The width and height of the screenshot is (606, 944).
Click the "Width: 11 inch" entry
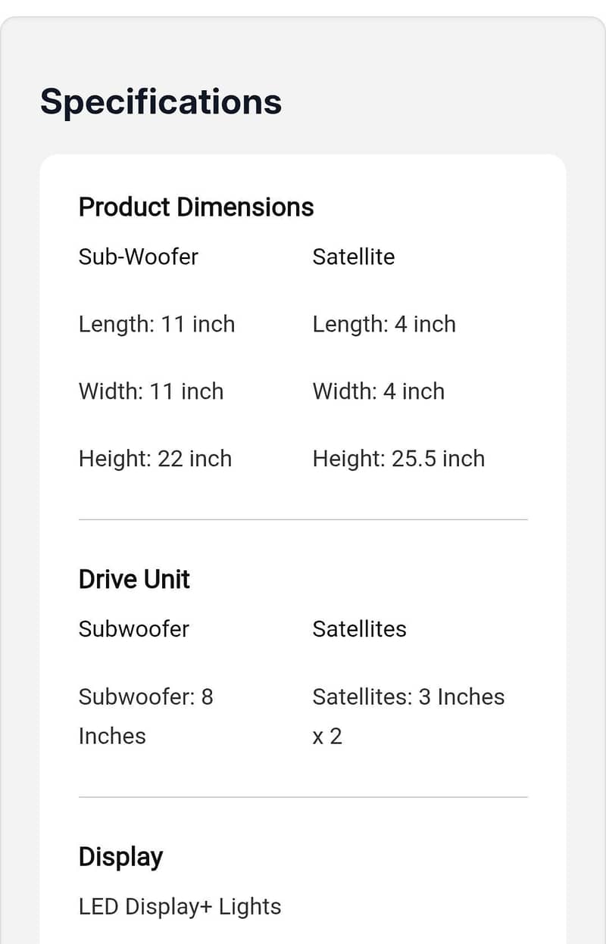(x=151, y=391)
